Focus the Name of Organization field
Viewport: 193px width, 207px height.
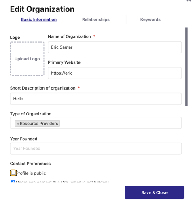pyautogui.click(x=115, y=47)
